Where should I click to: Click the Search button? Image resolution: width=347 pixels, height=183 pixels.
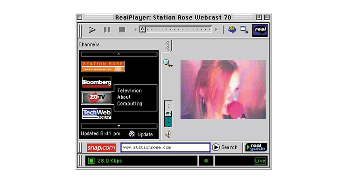[225, 147]
